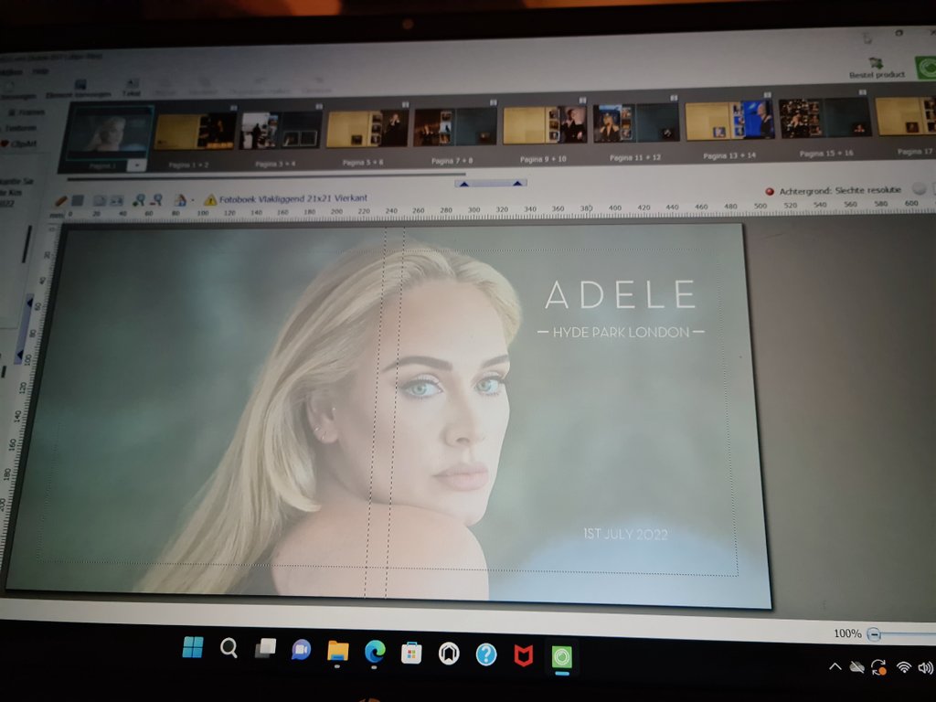
Task: Open the Chat icon in the taskbar
Action: click(301, 650)
